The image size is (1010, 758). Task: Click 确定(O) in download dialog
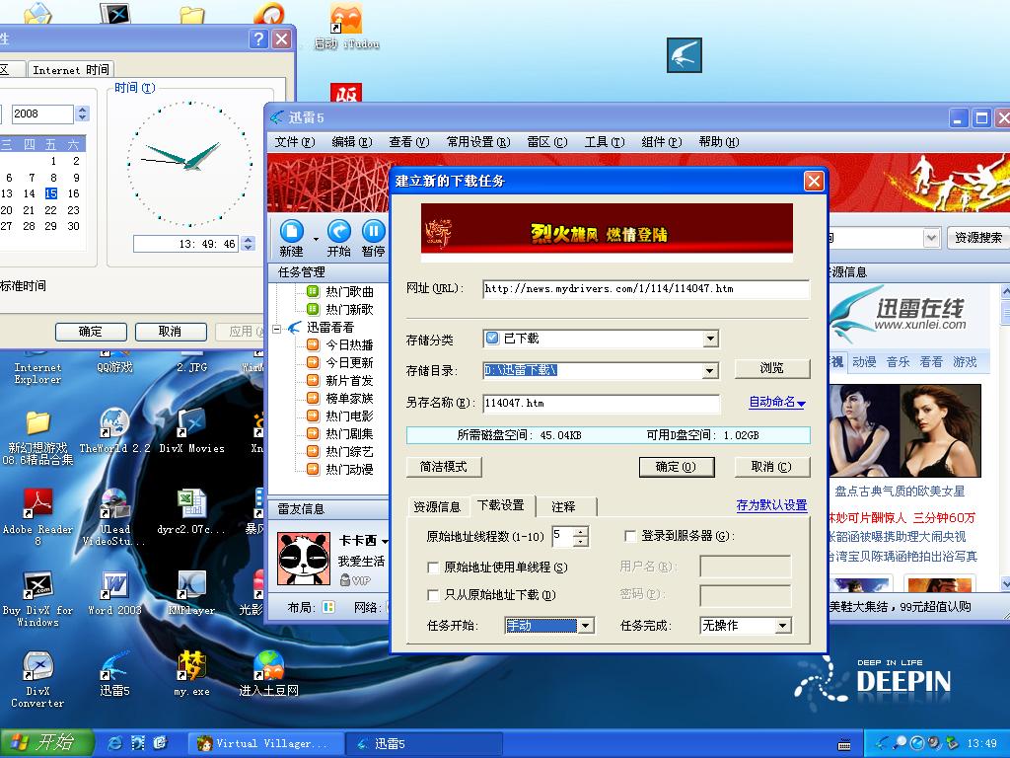(x=676, y=467)
